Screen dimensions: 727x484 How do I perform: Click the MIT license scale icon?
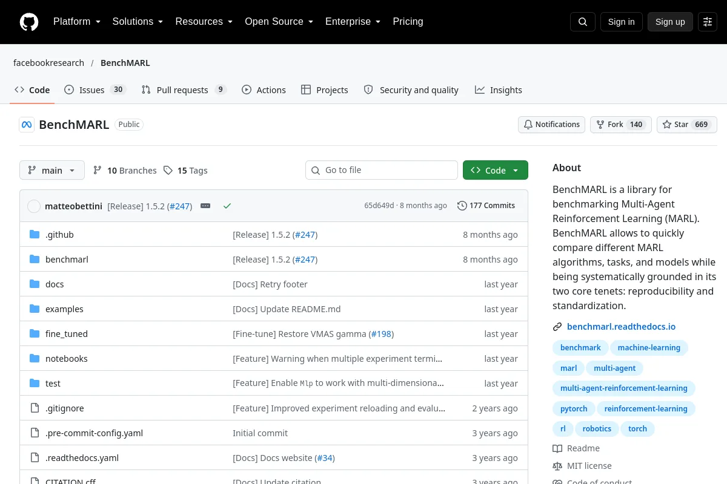557,466
